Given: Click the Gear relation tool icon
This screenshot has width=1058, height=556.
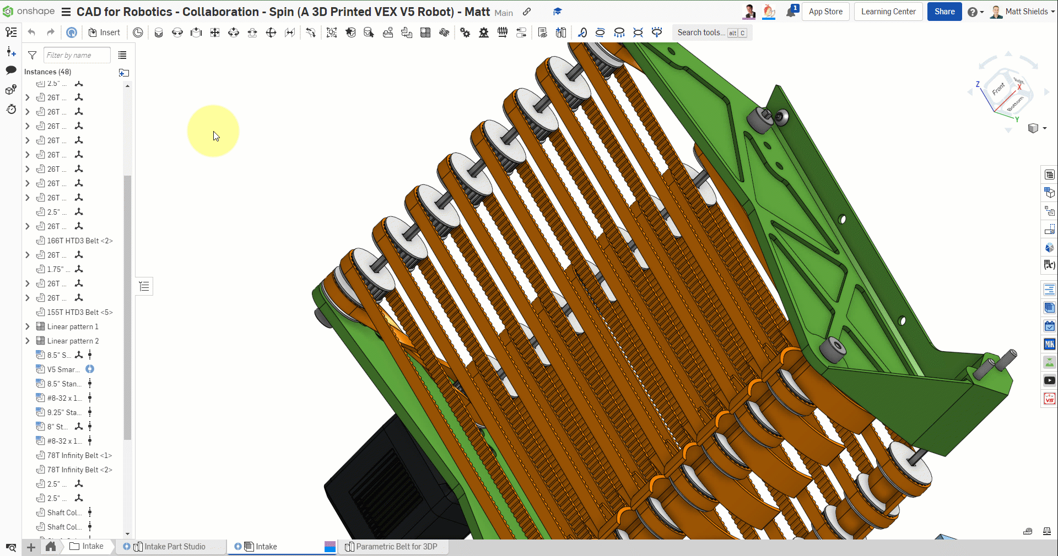Looking at the screenshot, I should [x=465, y=32].
